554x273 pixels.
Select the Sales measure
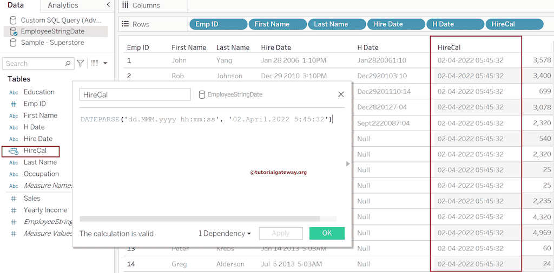32,199
